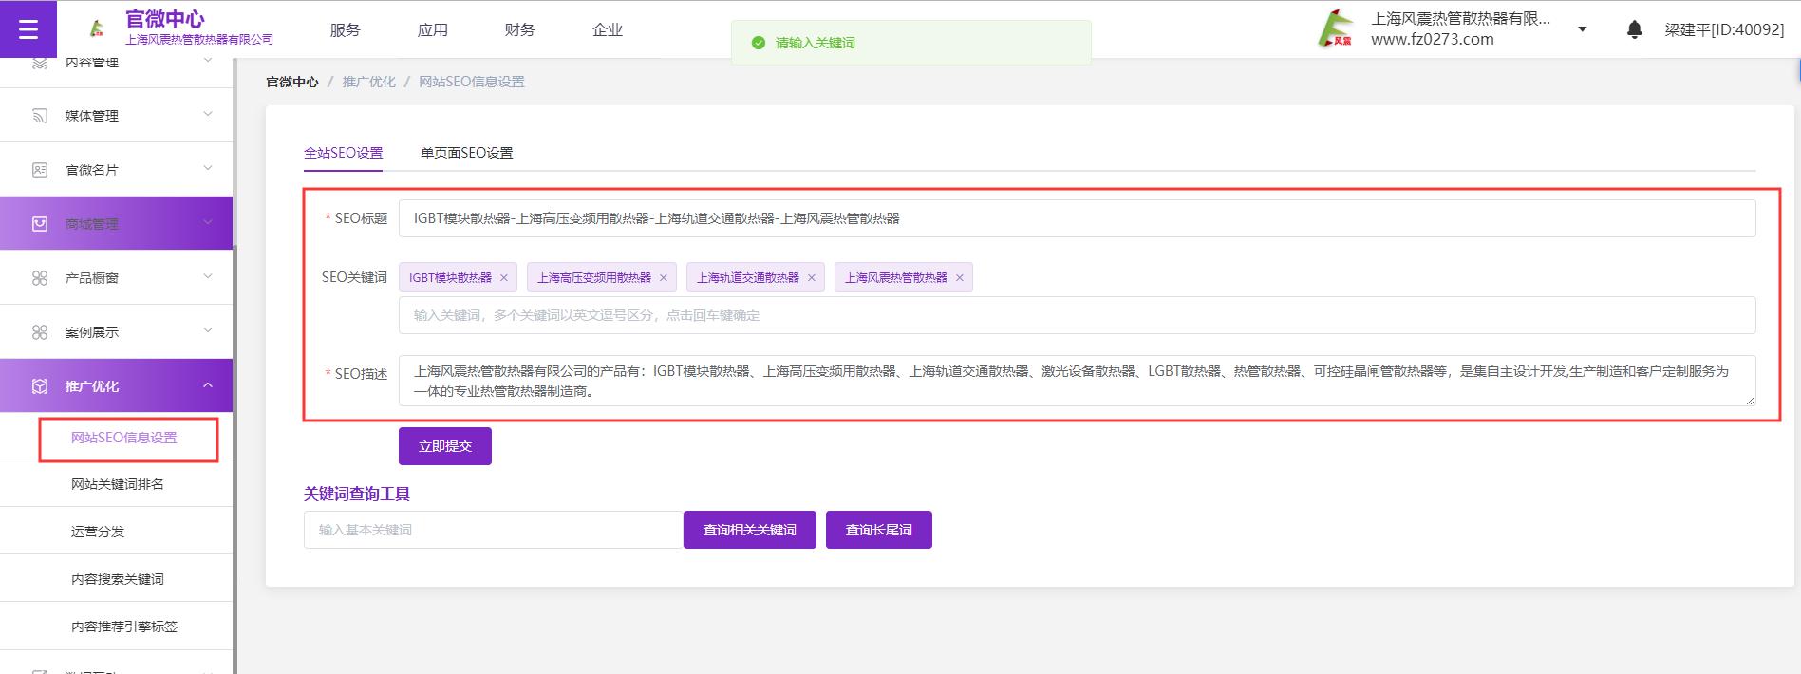The image size is (1801, 674).
Task: Remove the 上海高压变频用散热器 keyword tag
Action: click(664, 278)
